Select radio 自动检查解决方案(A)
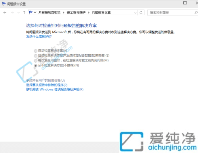 [x=51, y=51]
